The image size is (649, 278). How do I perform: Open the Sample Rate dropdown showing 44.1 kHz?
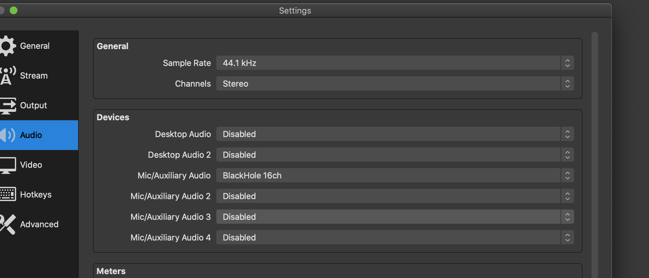click(395, 63)
